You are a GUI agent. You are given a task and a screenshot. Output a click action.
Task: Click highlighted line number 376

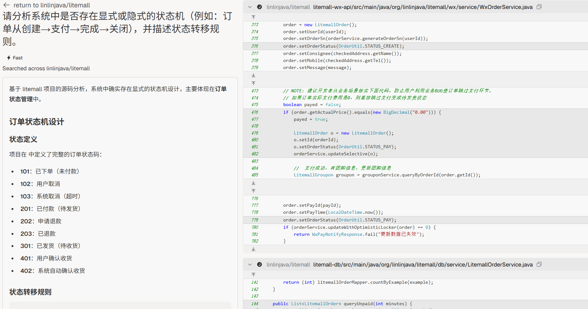255,46
